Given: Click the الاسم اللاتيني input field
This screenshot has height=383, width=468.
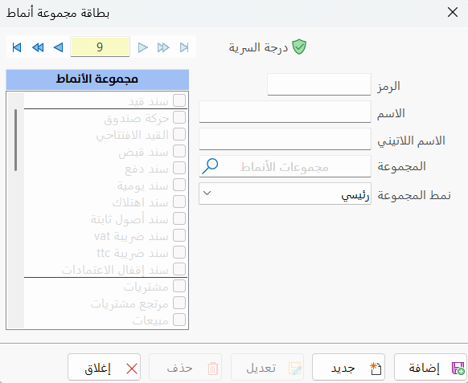Looking at the screenshot, I should [285, 139].
